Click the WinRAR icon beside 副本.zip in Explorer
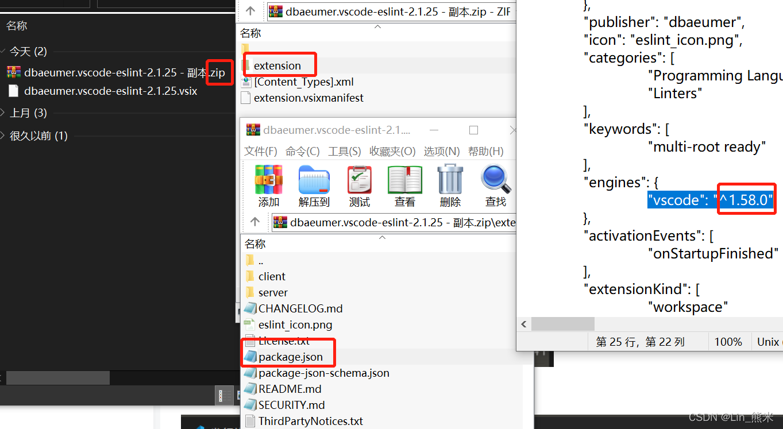783x429 pixels. click(x=13, y=72)
